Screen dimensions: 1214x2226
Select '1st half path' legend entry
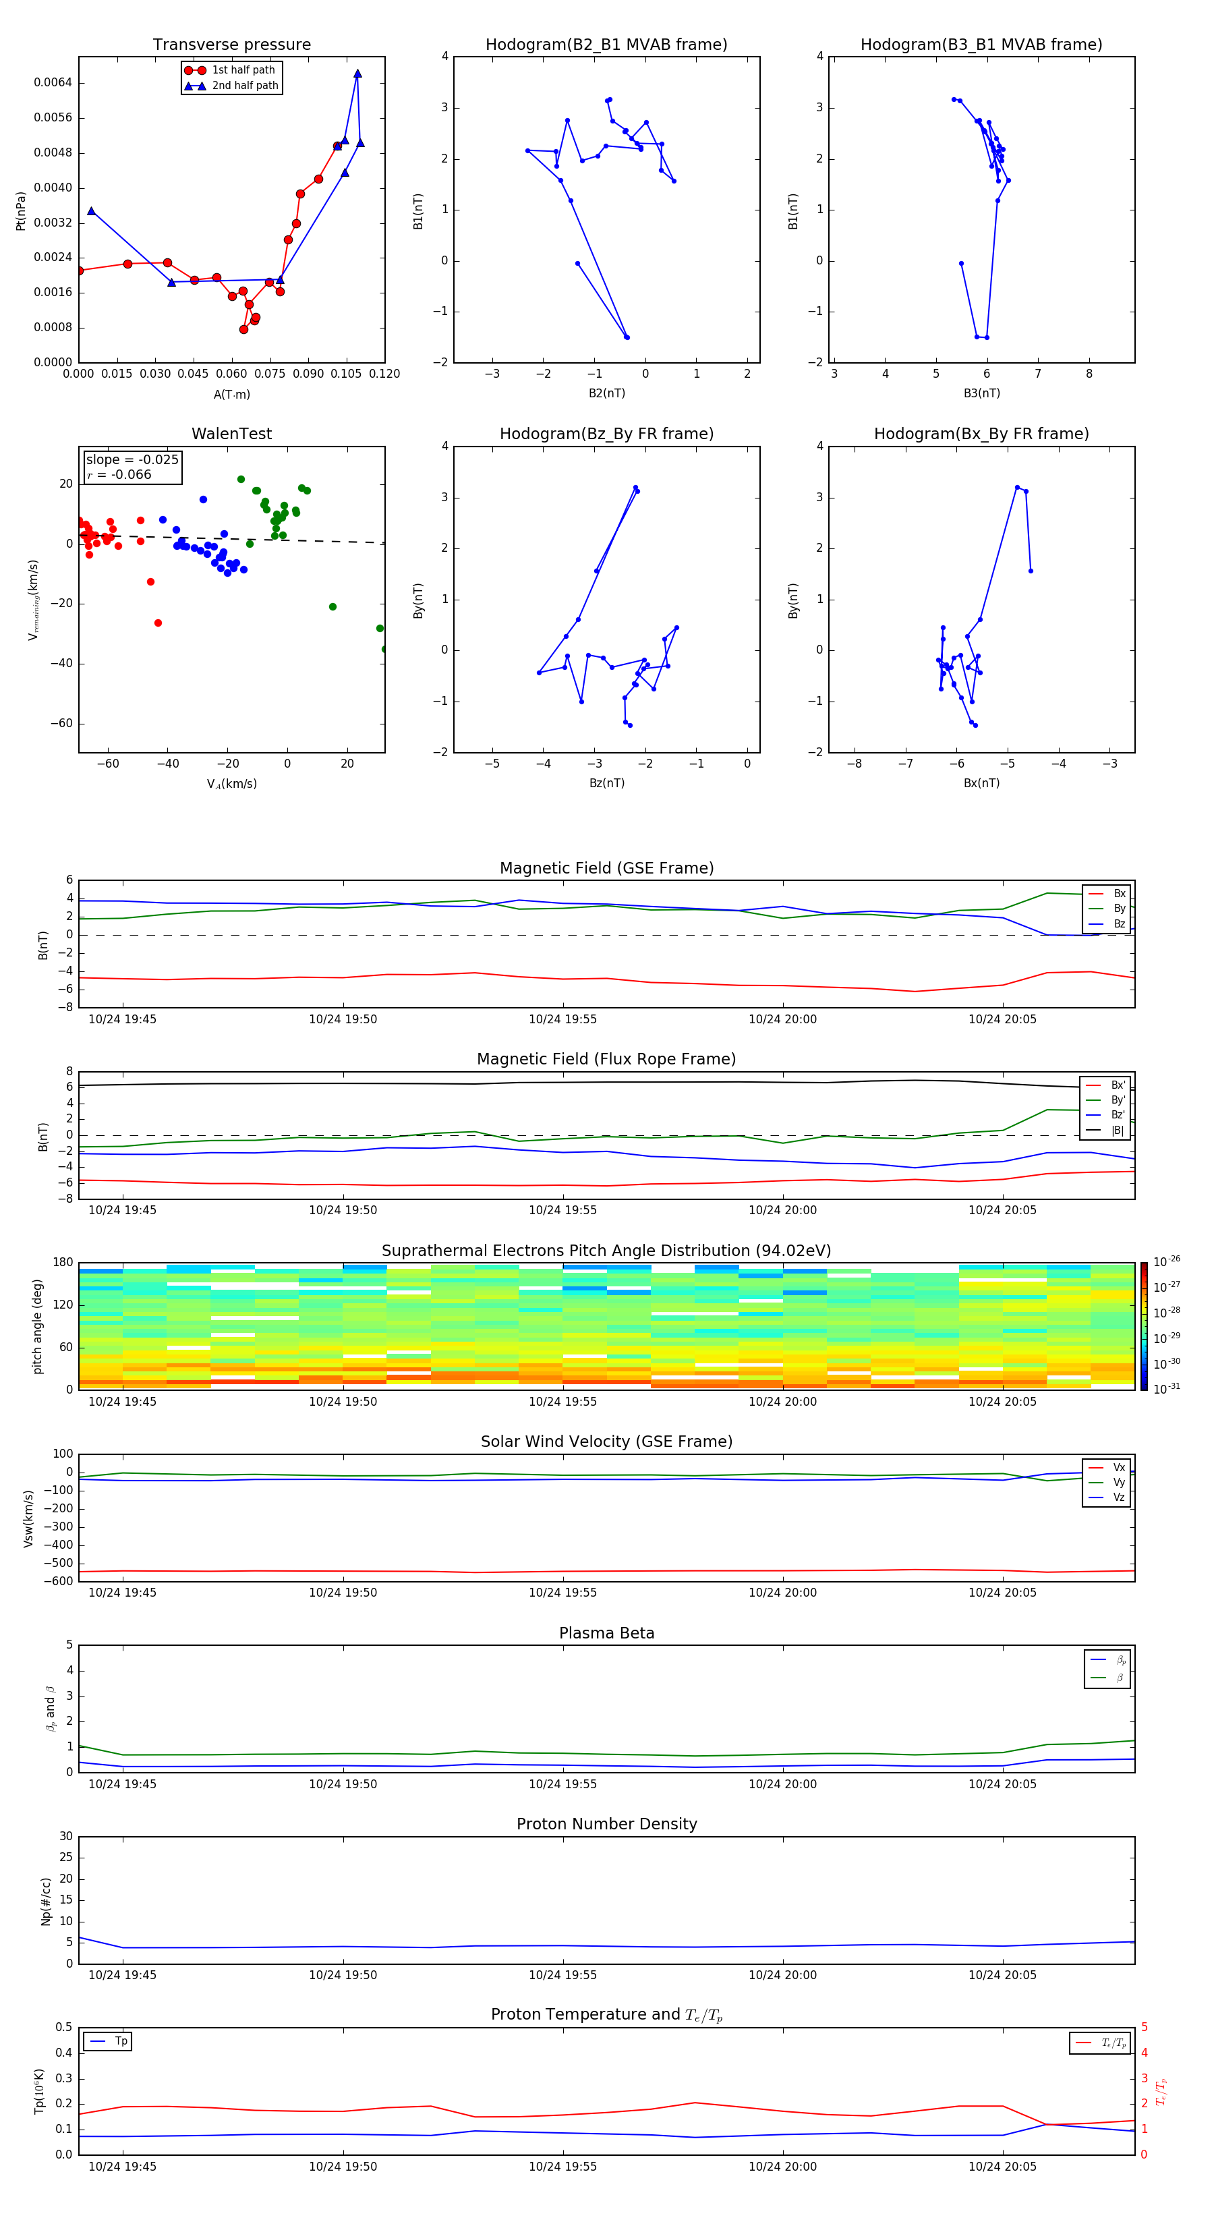(x=231, y=70)
